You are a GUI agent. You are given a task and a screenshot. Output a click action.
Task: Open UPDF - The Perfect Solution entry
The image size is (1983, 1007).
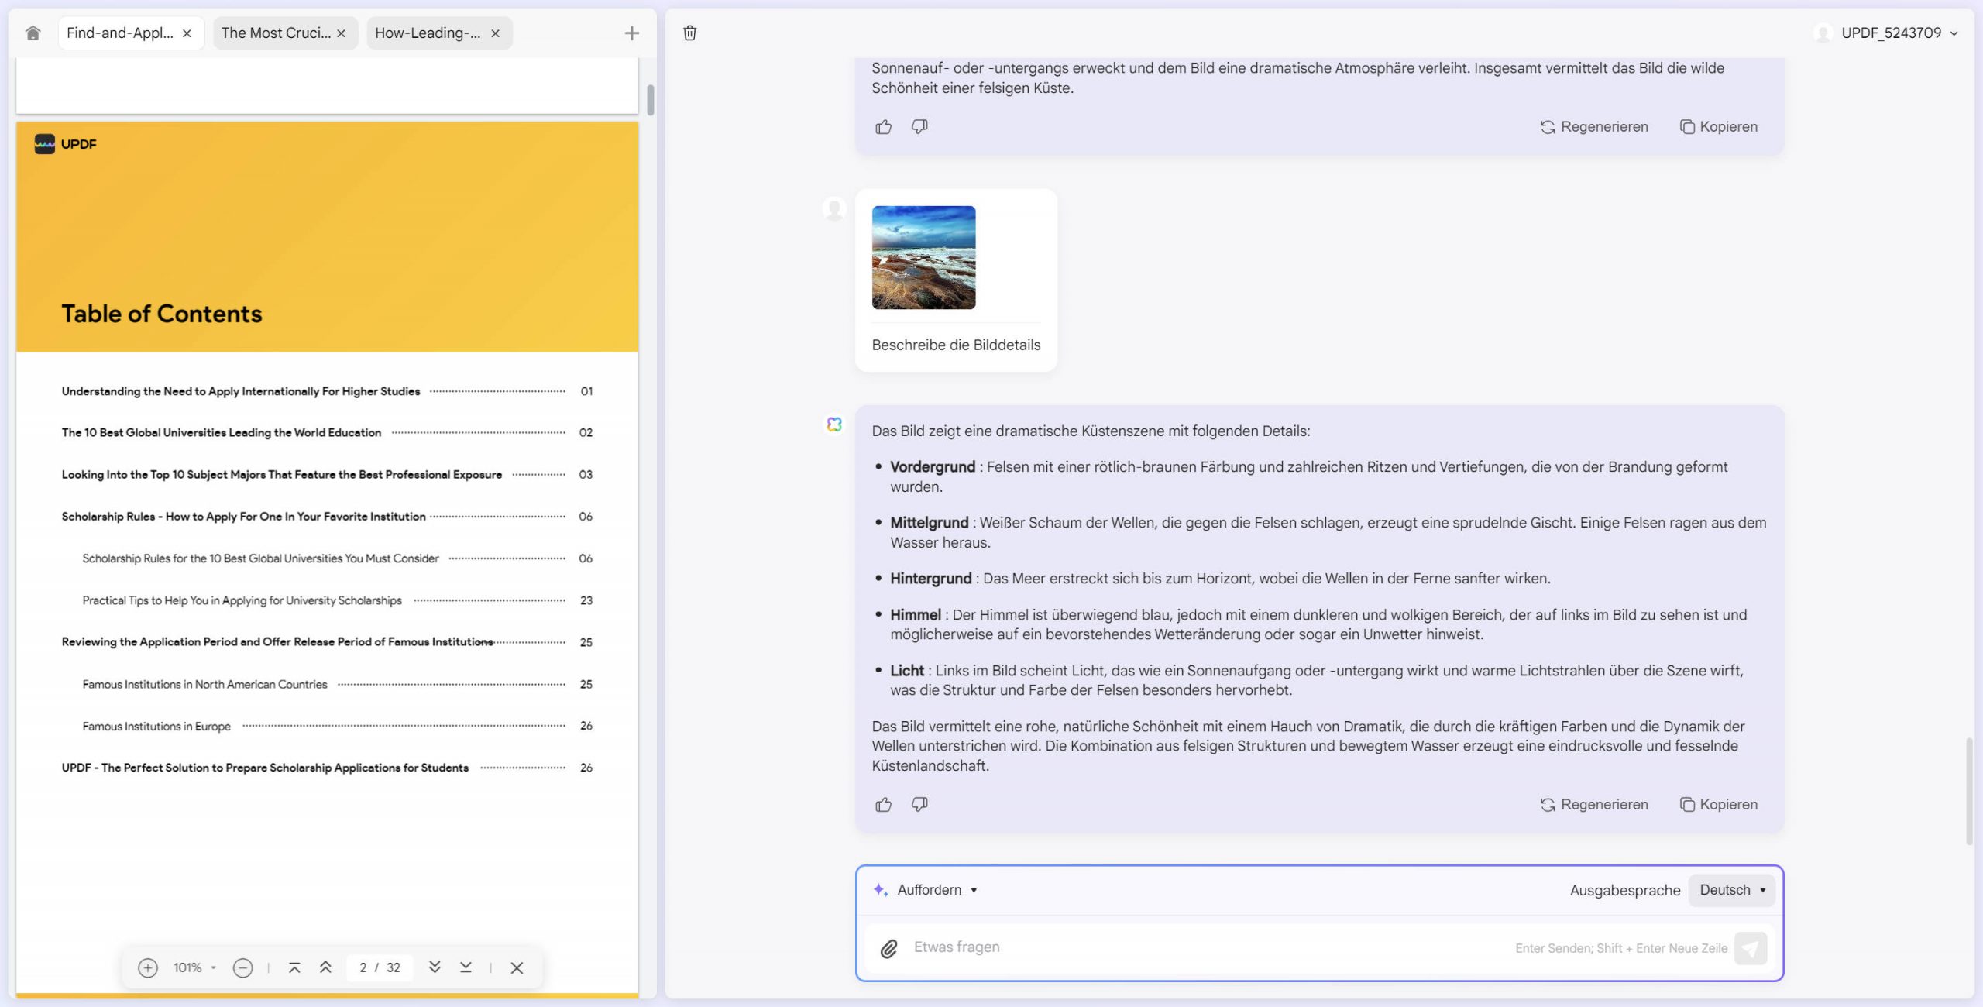pyautogui.click(x=326, y=768)
